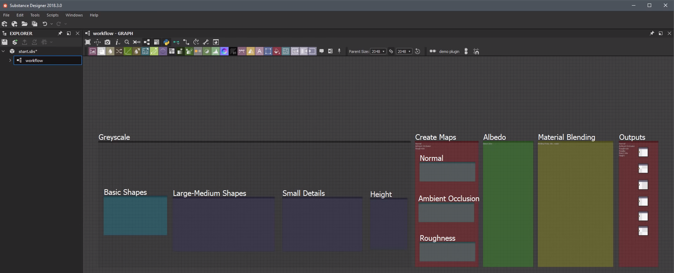Collapse the start.sbs package tree
Viewport: 674px width, 273px height.
click(x=4, y=51)
